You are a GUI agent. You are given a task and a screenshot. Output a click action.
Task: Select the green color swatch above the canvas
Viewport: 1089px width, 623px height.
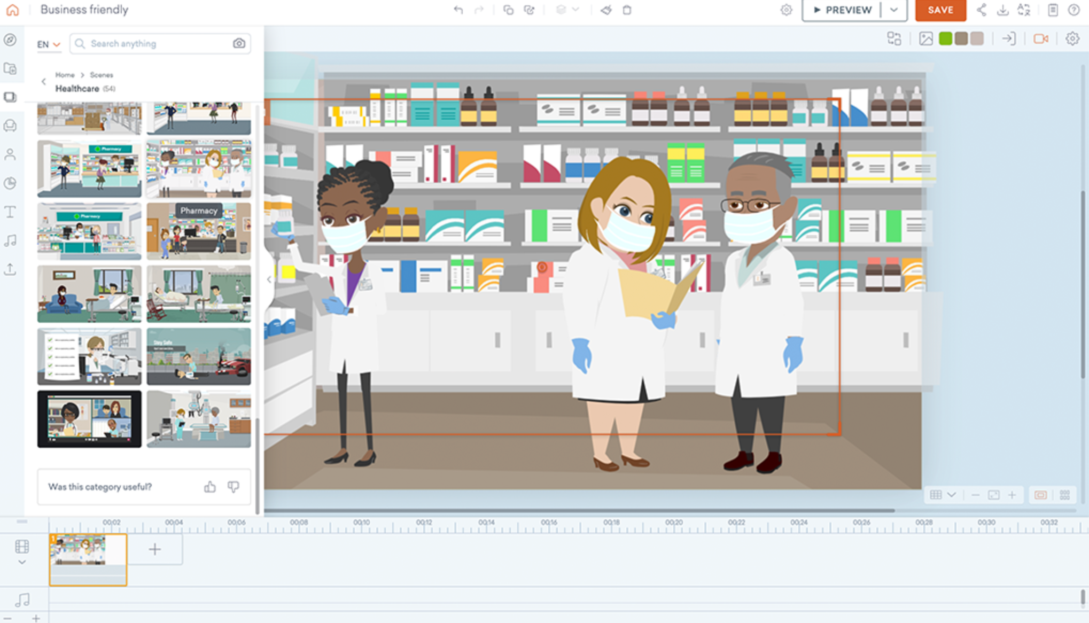pos(946,38)
